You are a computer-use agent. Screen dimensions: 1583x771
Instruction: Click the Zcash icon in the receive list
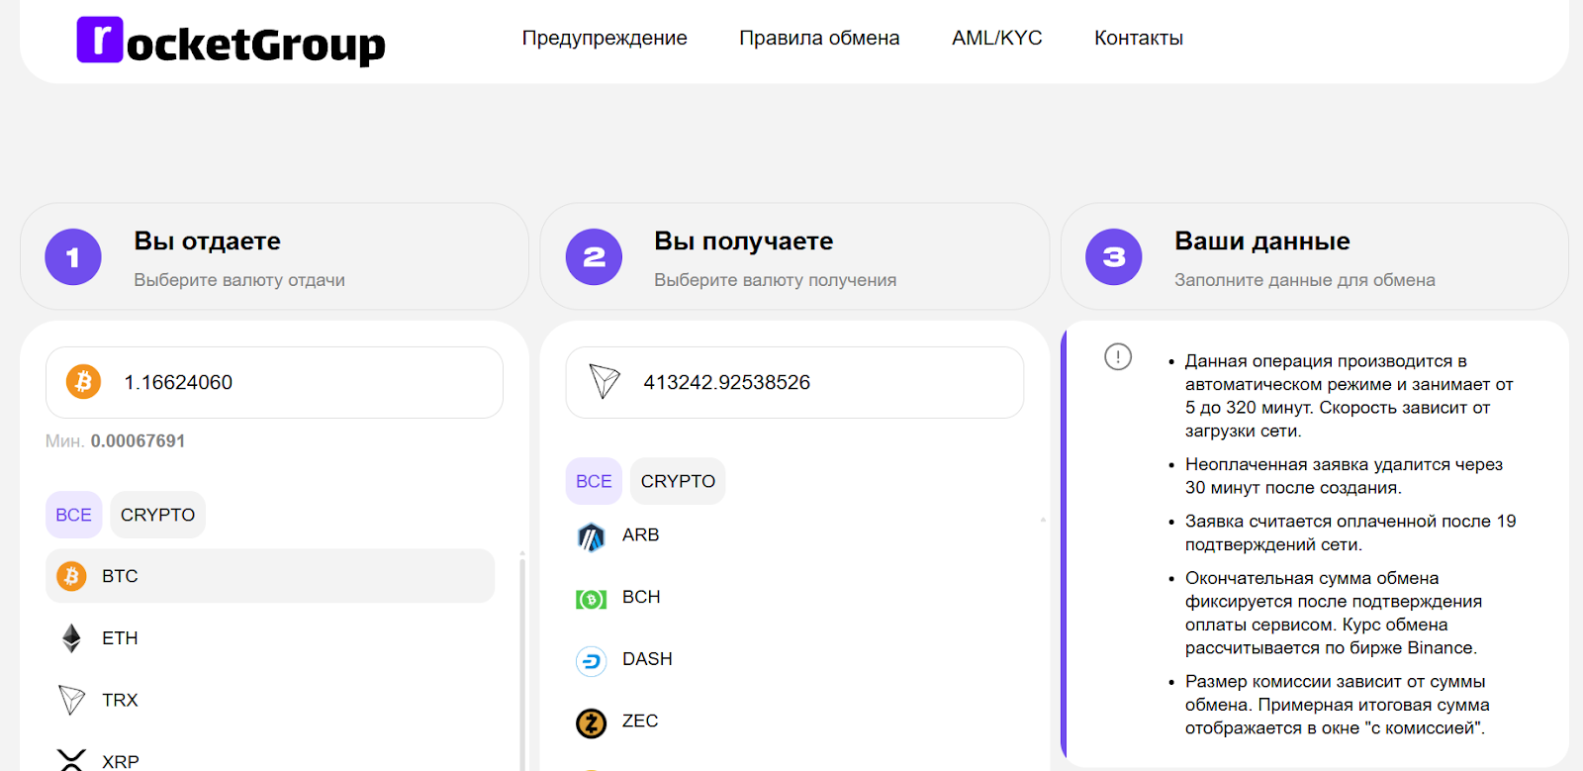click(x=591, y=723)
